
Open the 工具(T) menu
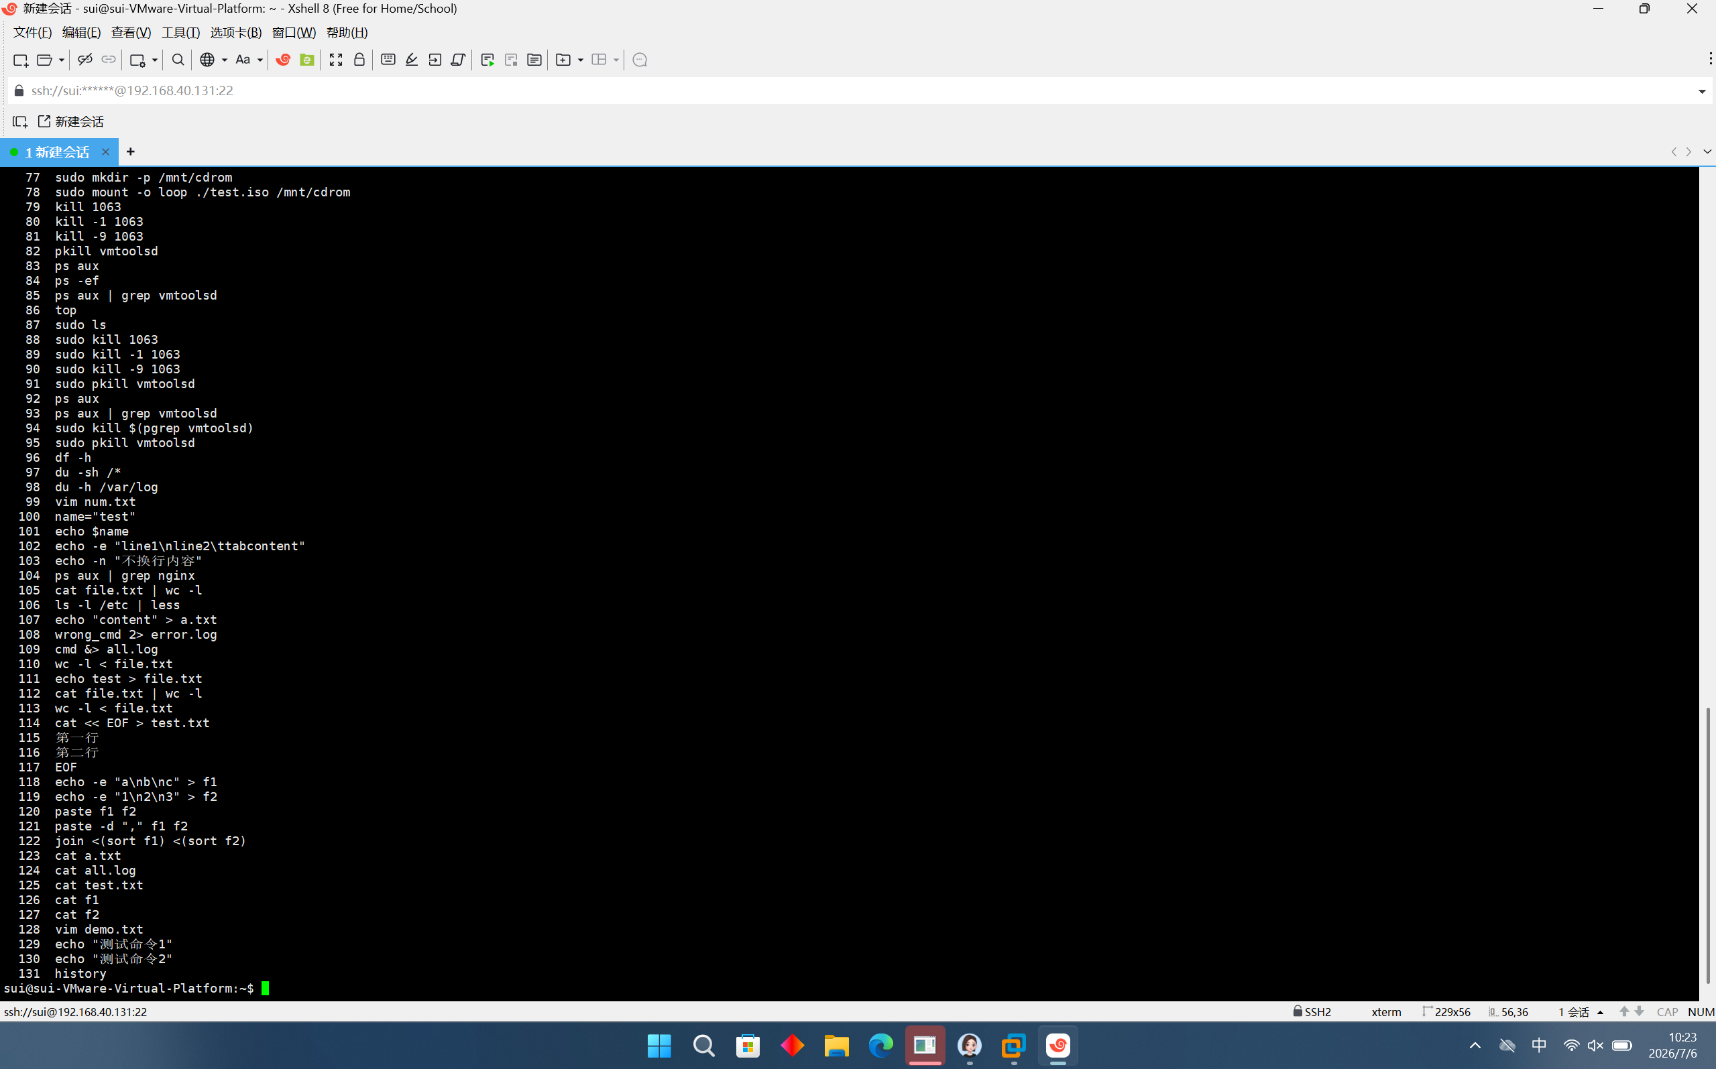tap(181, 33)
